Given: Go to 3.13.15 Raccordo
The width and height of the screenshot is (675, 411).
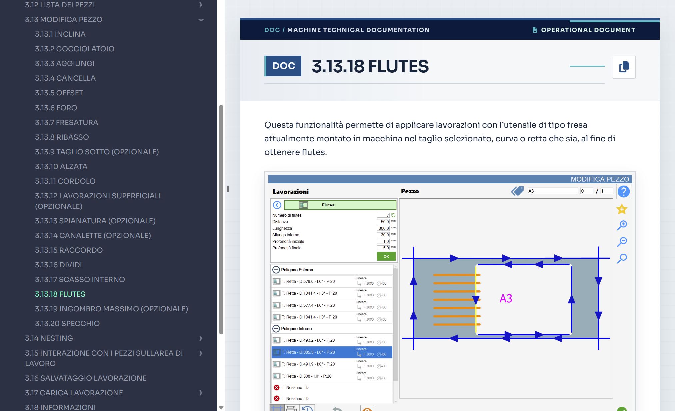Looking at the screenshot, I should point(69,250).
